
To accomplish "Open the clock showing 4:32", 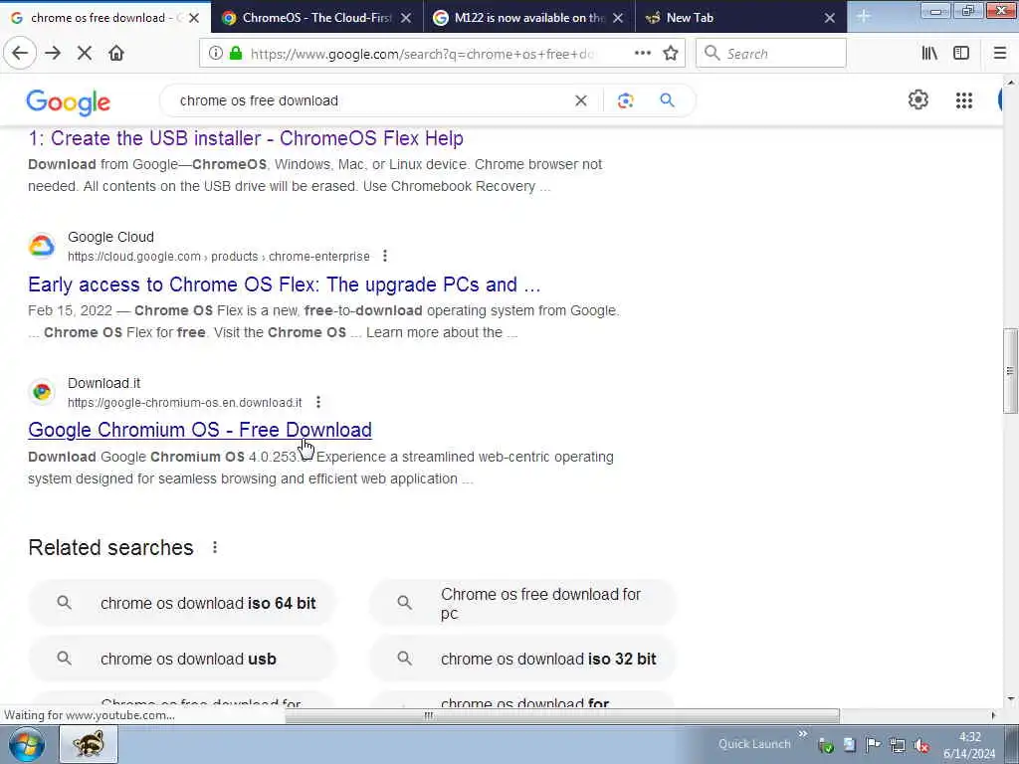I will [969, 745].
